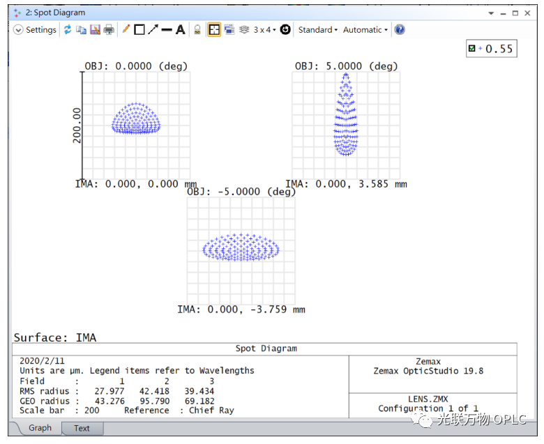Select the arrow drawing tool
544x444 pixels.
tap(153, 30)
